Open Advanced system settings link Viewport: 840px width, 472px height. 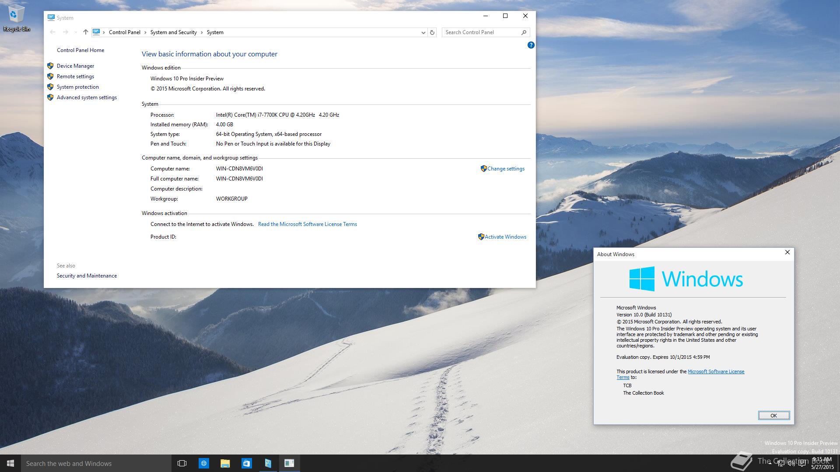pyautogui.click(x=87, y=97)
